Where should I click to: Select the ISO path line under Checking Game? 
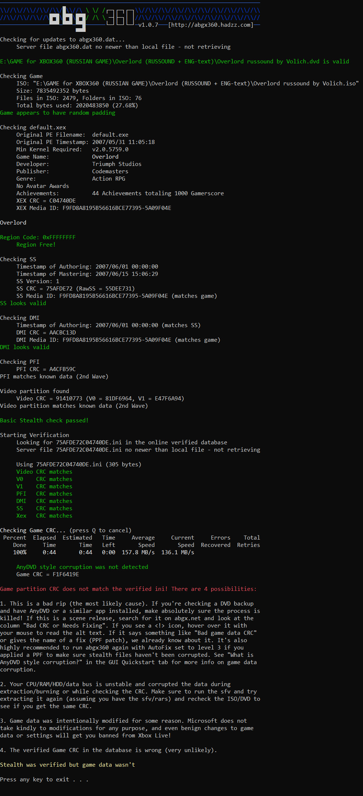tap(187, 84)
